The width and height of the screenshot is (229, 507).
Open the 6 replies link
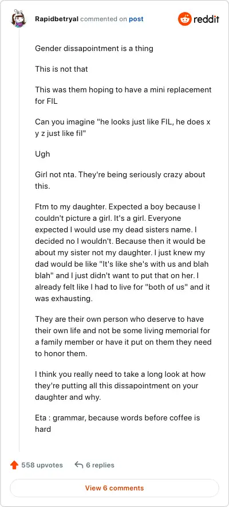pos(100,465)
